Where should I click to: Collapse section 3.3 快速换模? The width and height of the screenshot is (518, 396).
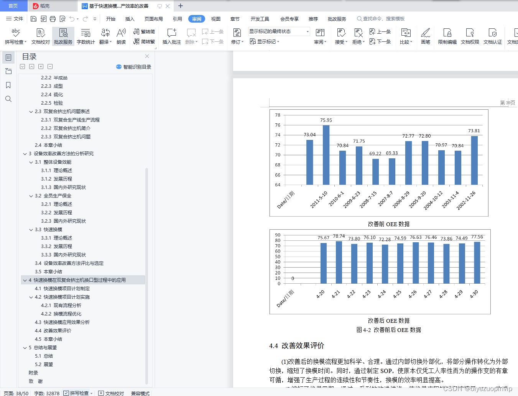click(x=31, y=230)
